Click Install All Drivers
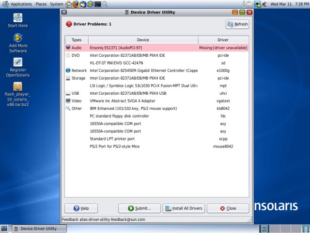The width and height of the screenshot is (310, 233). point(184,208)
